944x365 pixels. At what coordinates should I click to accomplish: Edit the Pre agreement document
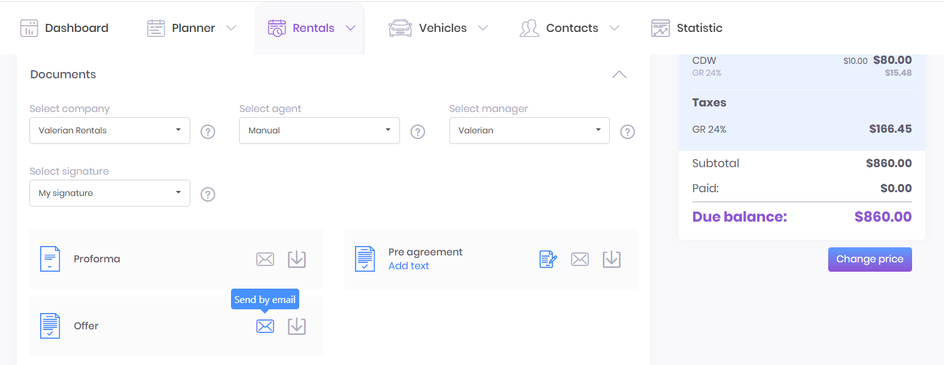tap(548, 259)
